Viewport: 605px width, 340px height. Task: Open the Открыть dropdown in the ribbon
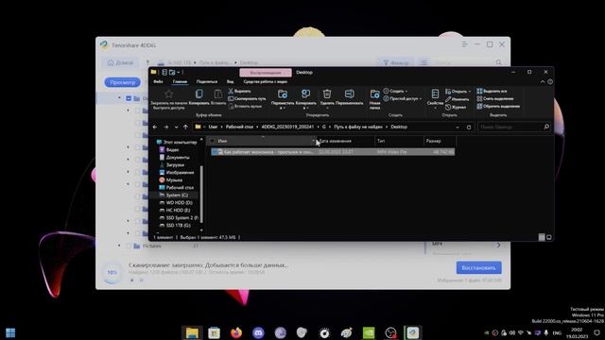point(458,92)
